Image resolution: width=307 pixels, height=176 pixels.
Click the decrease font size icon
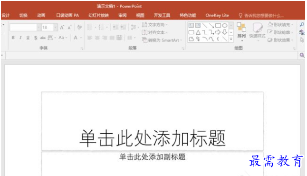coord(69,28)
